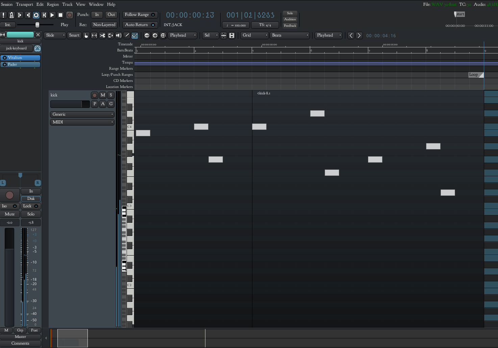The image size is (498, 348).
Task: Click the Int. sync source button
Action: [x=8, y=25]
